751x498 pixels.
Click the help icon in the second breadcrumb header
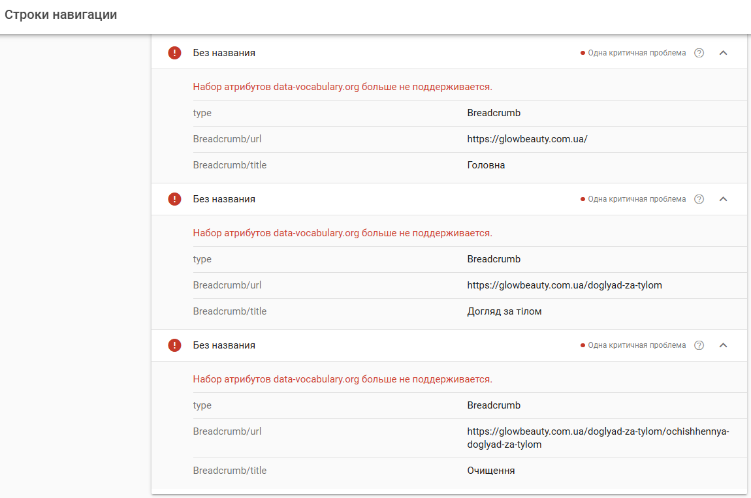[x=699, y=199]
